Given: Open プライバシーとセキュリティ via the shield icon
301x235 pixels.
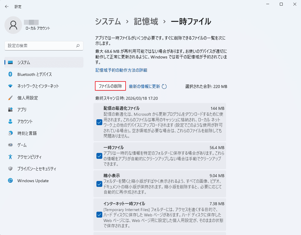Looking at the screenshot, I should coord(10,169).
